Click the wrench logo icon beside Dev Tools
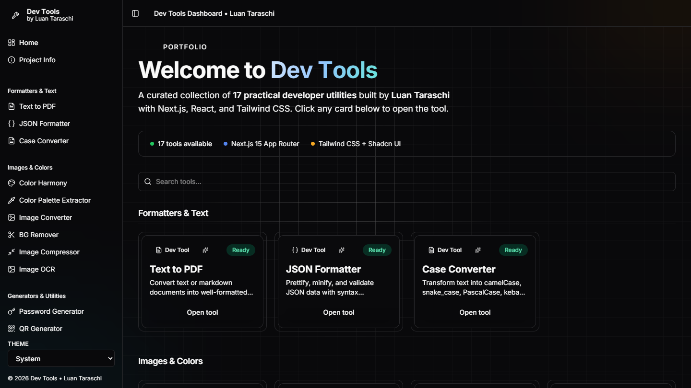Screen dimensions: 691x388 (15, 15)
